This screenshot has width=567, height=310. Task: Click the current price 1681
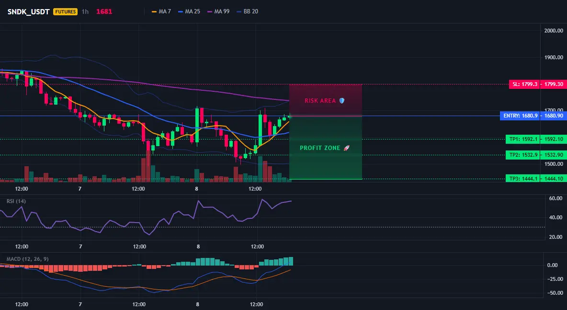104,11
